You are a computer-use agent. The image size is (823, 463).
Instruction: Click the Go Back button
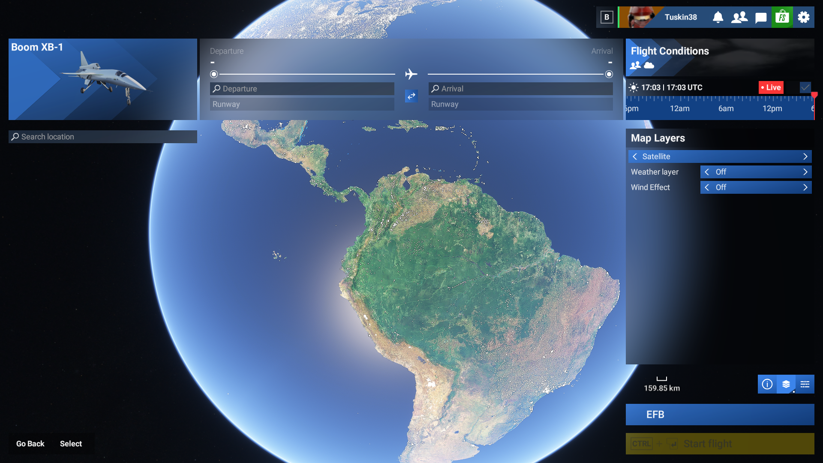click(29, 443)
